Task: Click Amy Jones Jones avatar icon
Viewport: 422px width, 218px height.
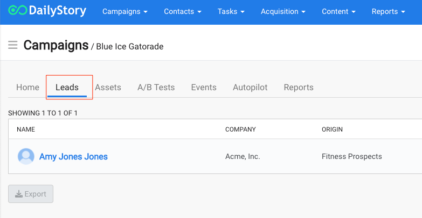Action: 26,156
